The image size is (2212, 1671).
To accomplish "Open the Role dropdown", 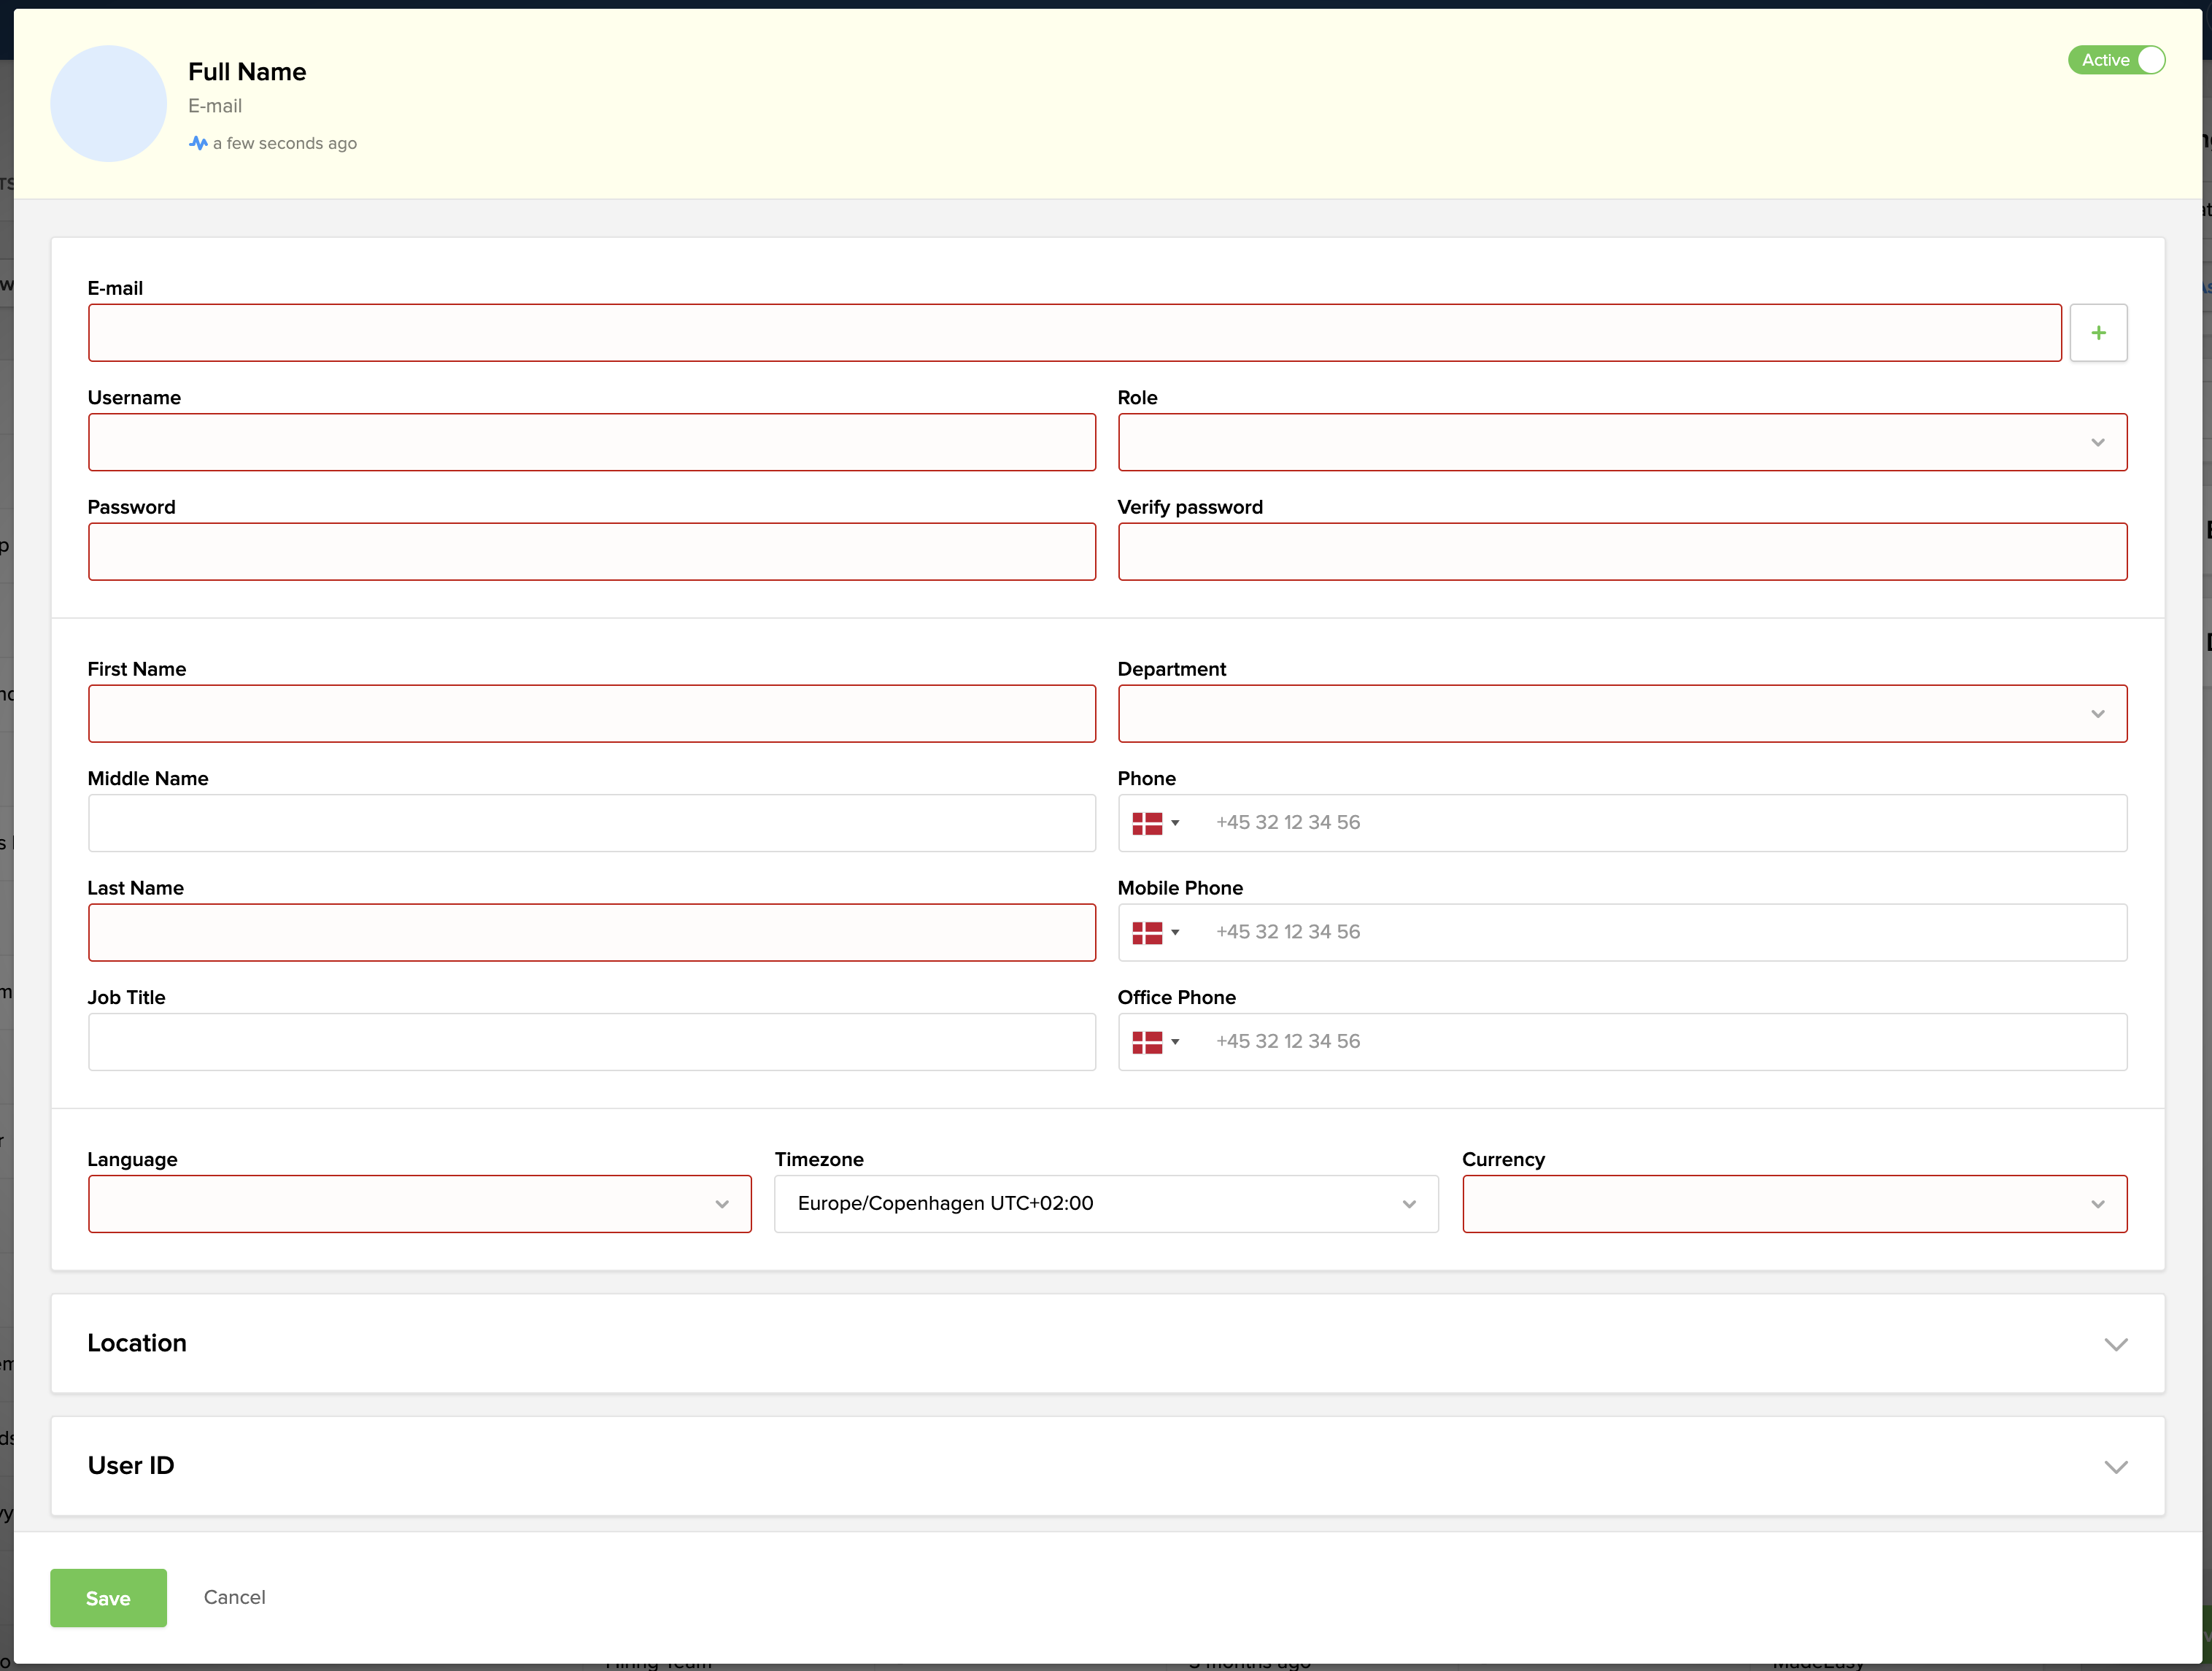I will [1621, 442].
